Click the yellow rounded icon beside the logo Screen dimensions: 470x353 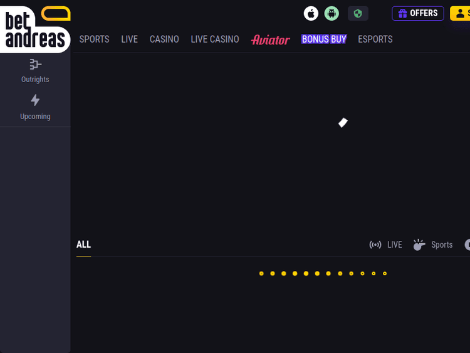(56, 13)
